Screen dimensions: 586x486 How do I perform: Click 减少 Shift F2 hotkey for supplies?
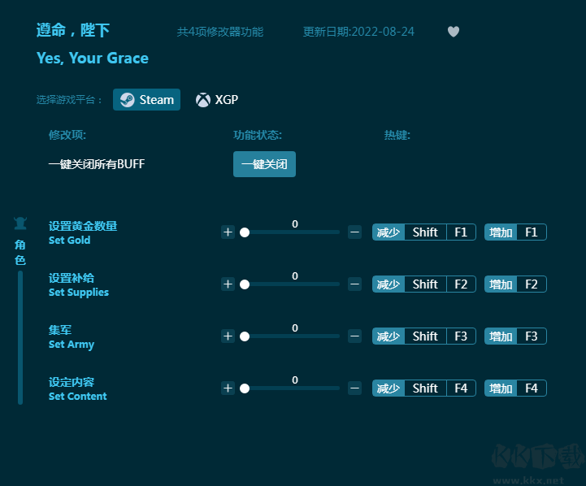point(423,284)
